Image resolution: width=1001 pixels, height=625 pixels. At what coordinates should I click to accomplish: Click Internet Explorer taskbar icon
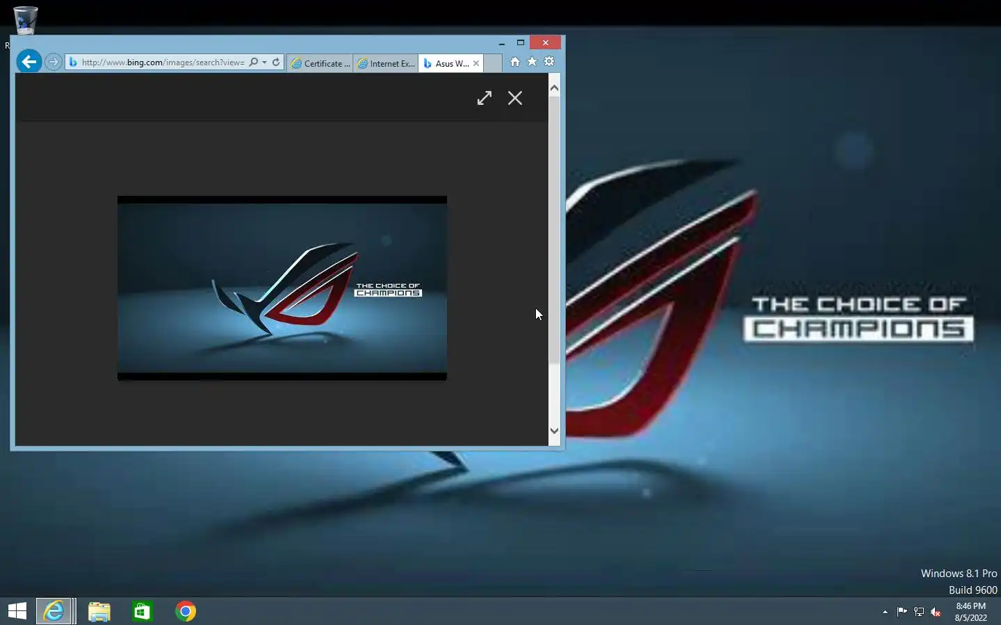click(54, 611)
